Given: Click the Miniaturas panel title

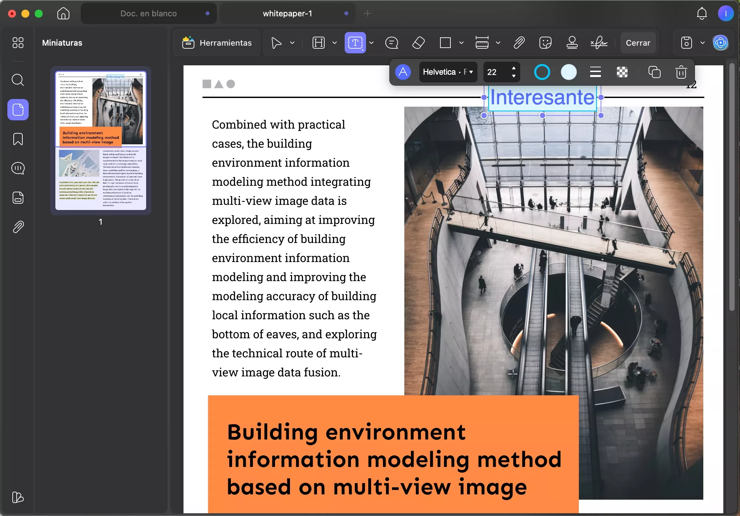Looking at the screenshot, I should pos(62,43).
